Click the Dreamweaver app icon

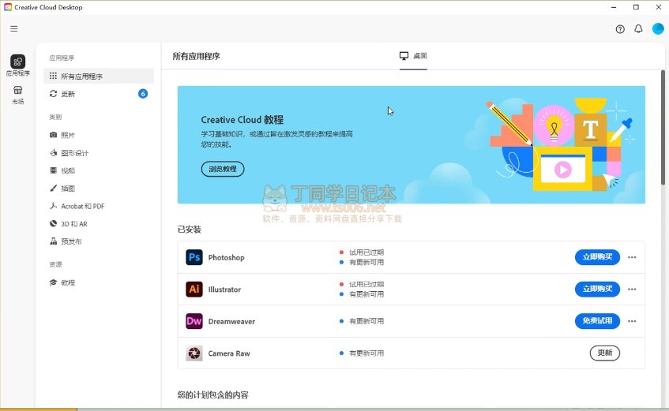(194, 321)
